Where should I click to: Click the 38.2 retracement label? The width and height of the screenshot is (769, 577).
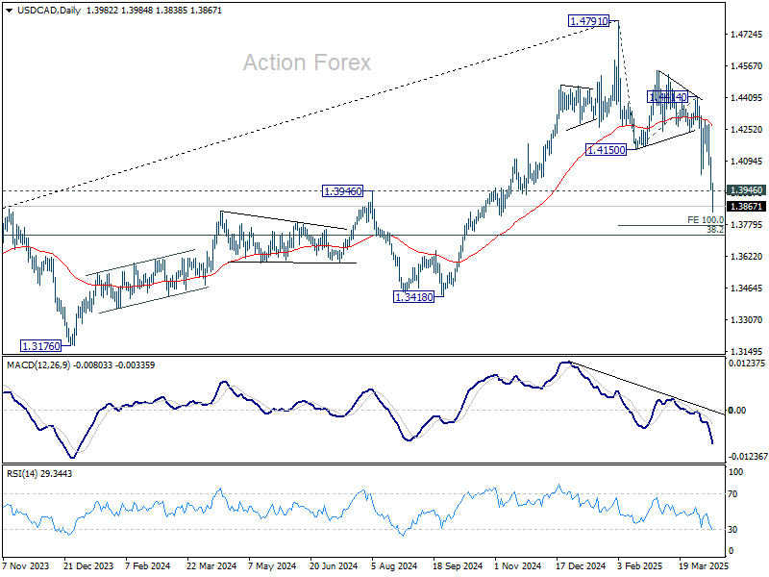(715, 230)
